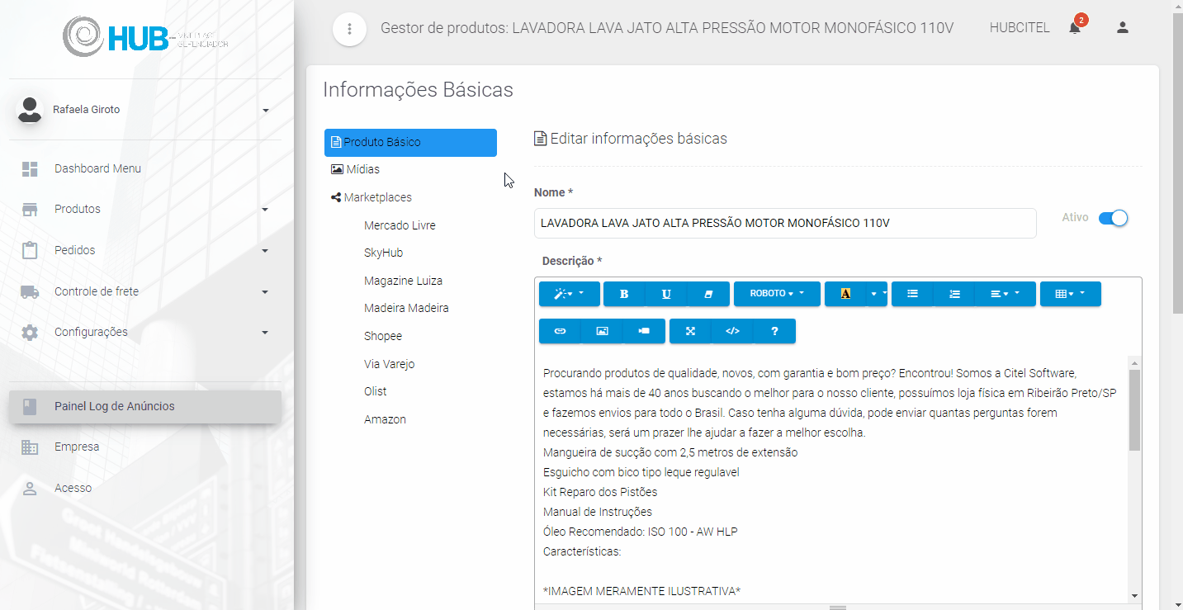1183x610 pixels.
Task: Click the Painel Log de Anúncios icon
Action: (31, 406)
